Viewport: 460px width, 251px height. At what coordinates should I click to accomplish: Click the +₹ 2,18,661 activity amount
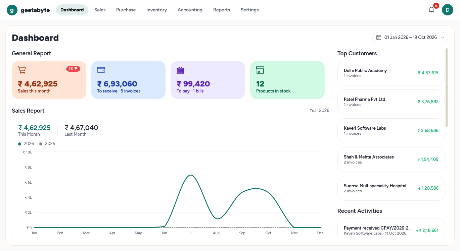pyautogui.click(x=427, y=230)
